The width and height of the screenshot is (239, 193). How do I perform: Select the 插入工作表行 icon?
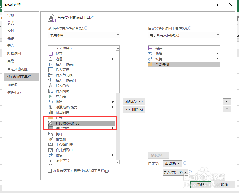coord(50,64)
